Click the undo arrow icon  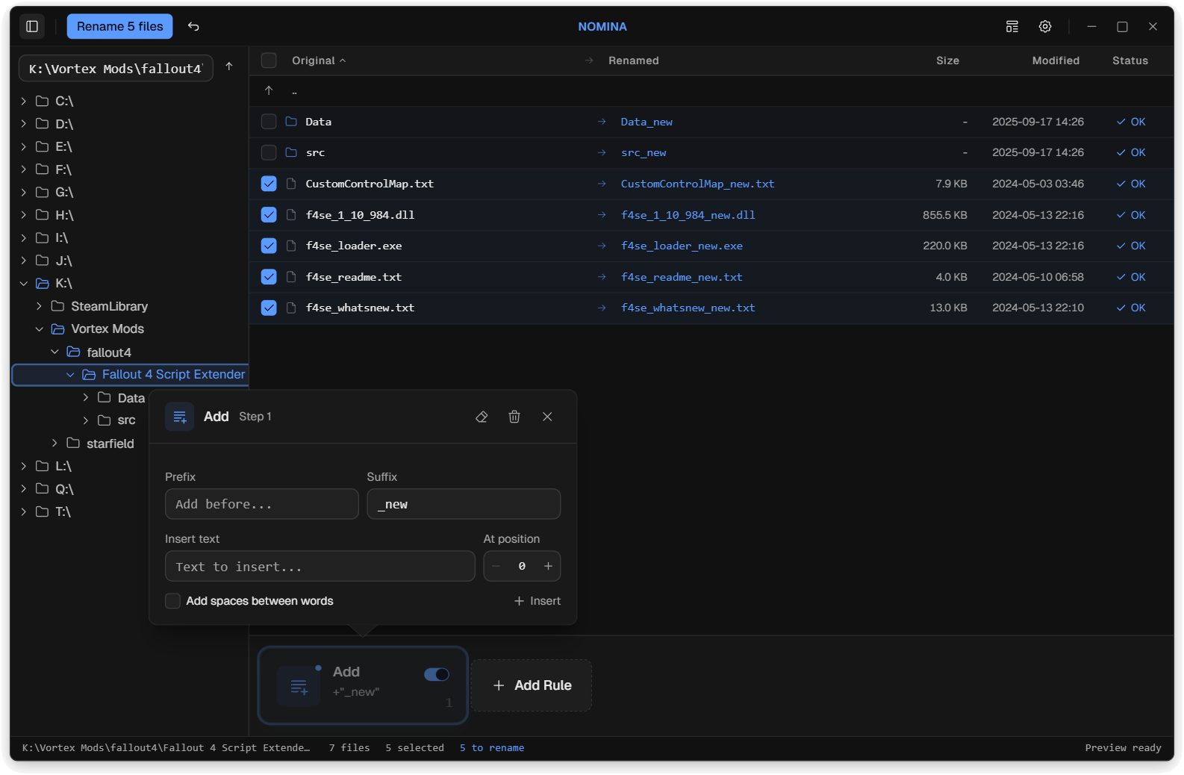(193, 26)
